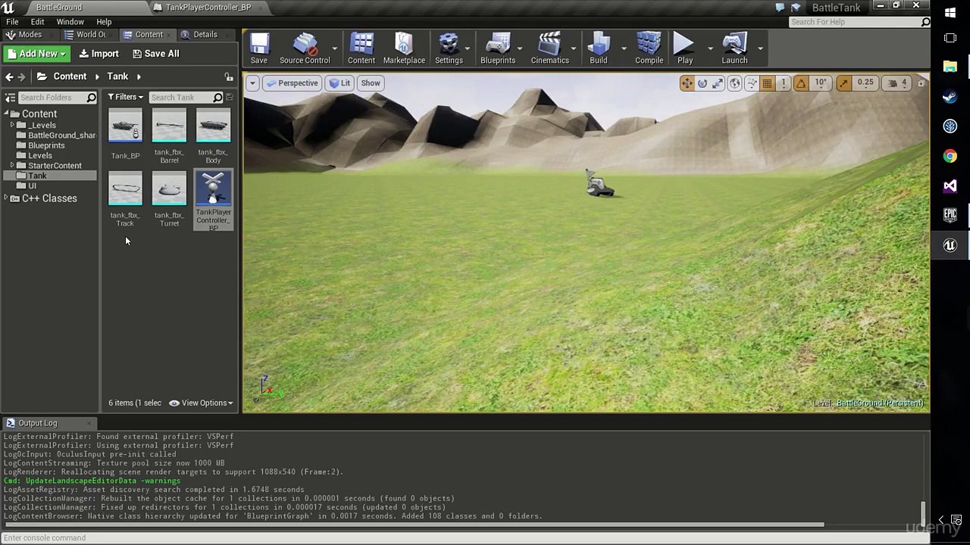970x545 pixels.
Task: Open the viewport options arrow menu
Action: [252, 83]
